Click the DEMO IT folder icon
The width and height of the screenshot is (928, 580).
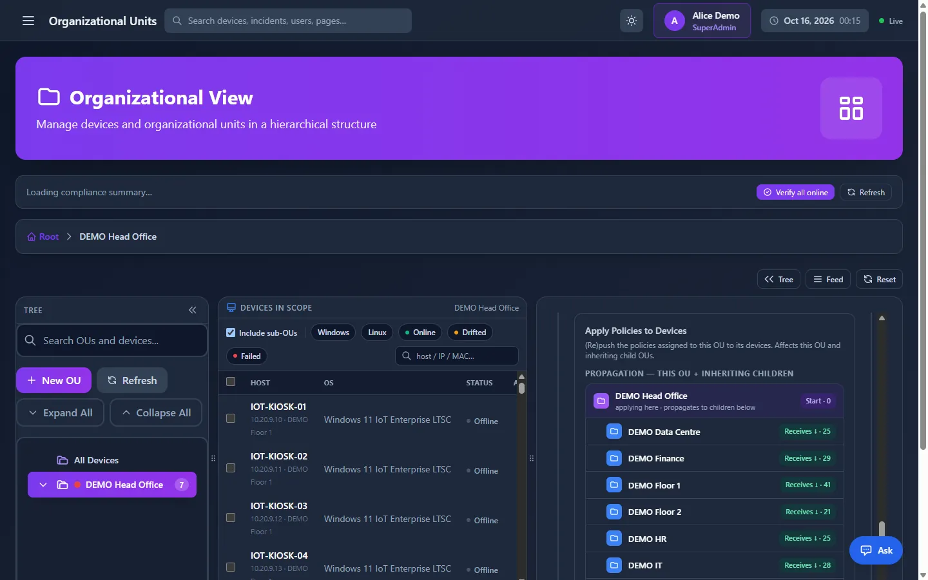point(614,565)
